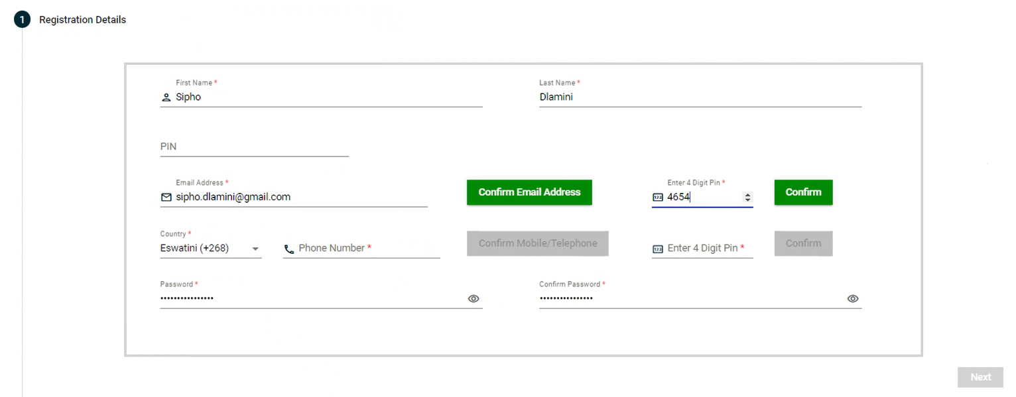This screenshot has height=397, width=1016.
Task: Click the Confirm Mobile/Telephone button
Action: pyautogui.click(x=537, y=243)
